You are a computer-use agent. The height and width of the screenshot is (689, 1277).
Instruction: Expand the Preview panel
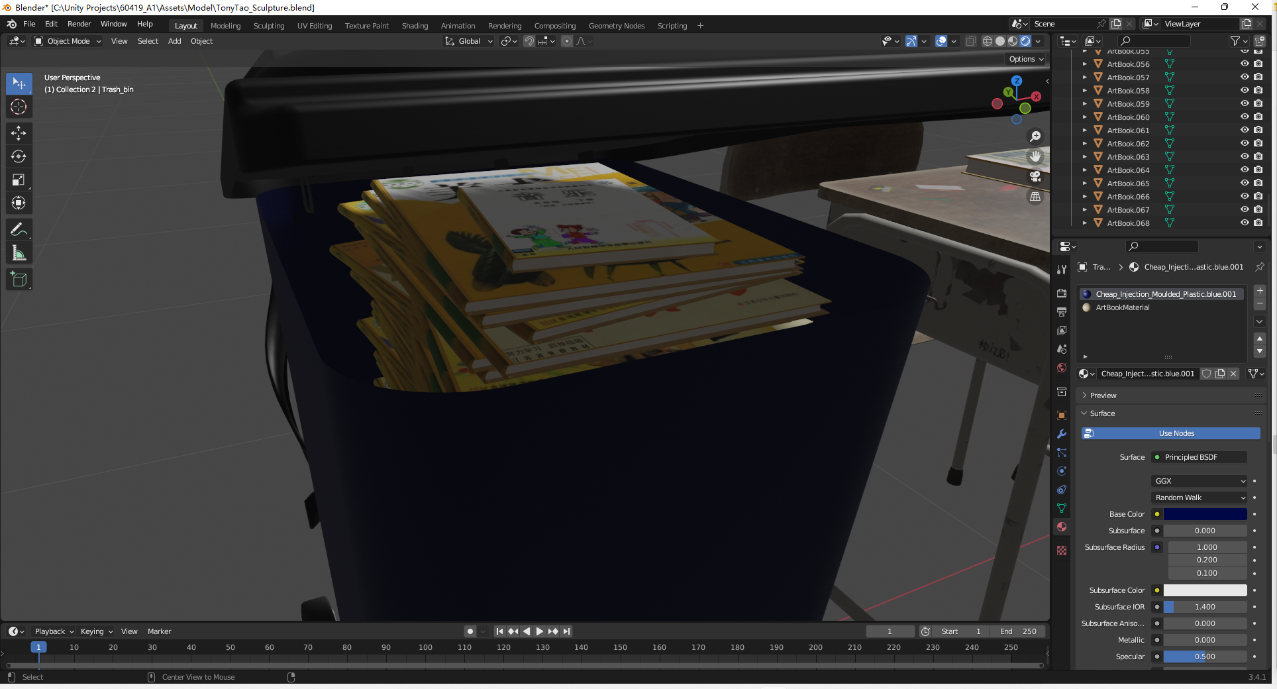[1103, 396]
